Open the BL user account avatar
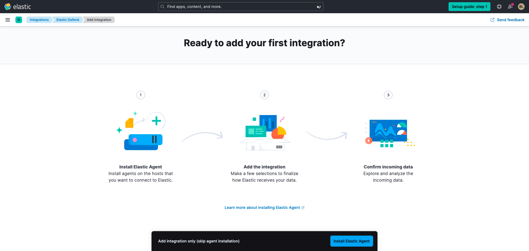This screenshot has width=529, height=251. (521, 7)
